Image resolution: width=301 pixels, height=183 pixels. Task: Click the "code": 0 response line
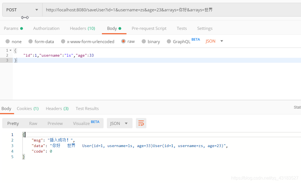(42, 151)
